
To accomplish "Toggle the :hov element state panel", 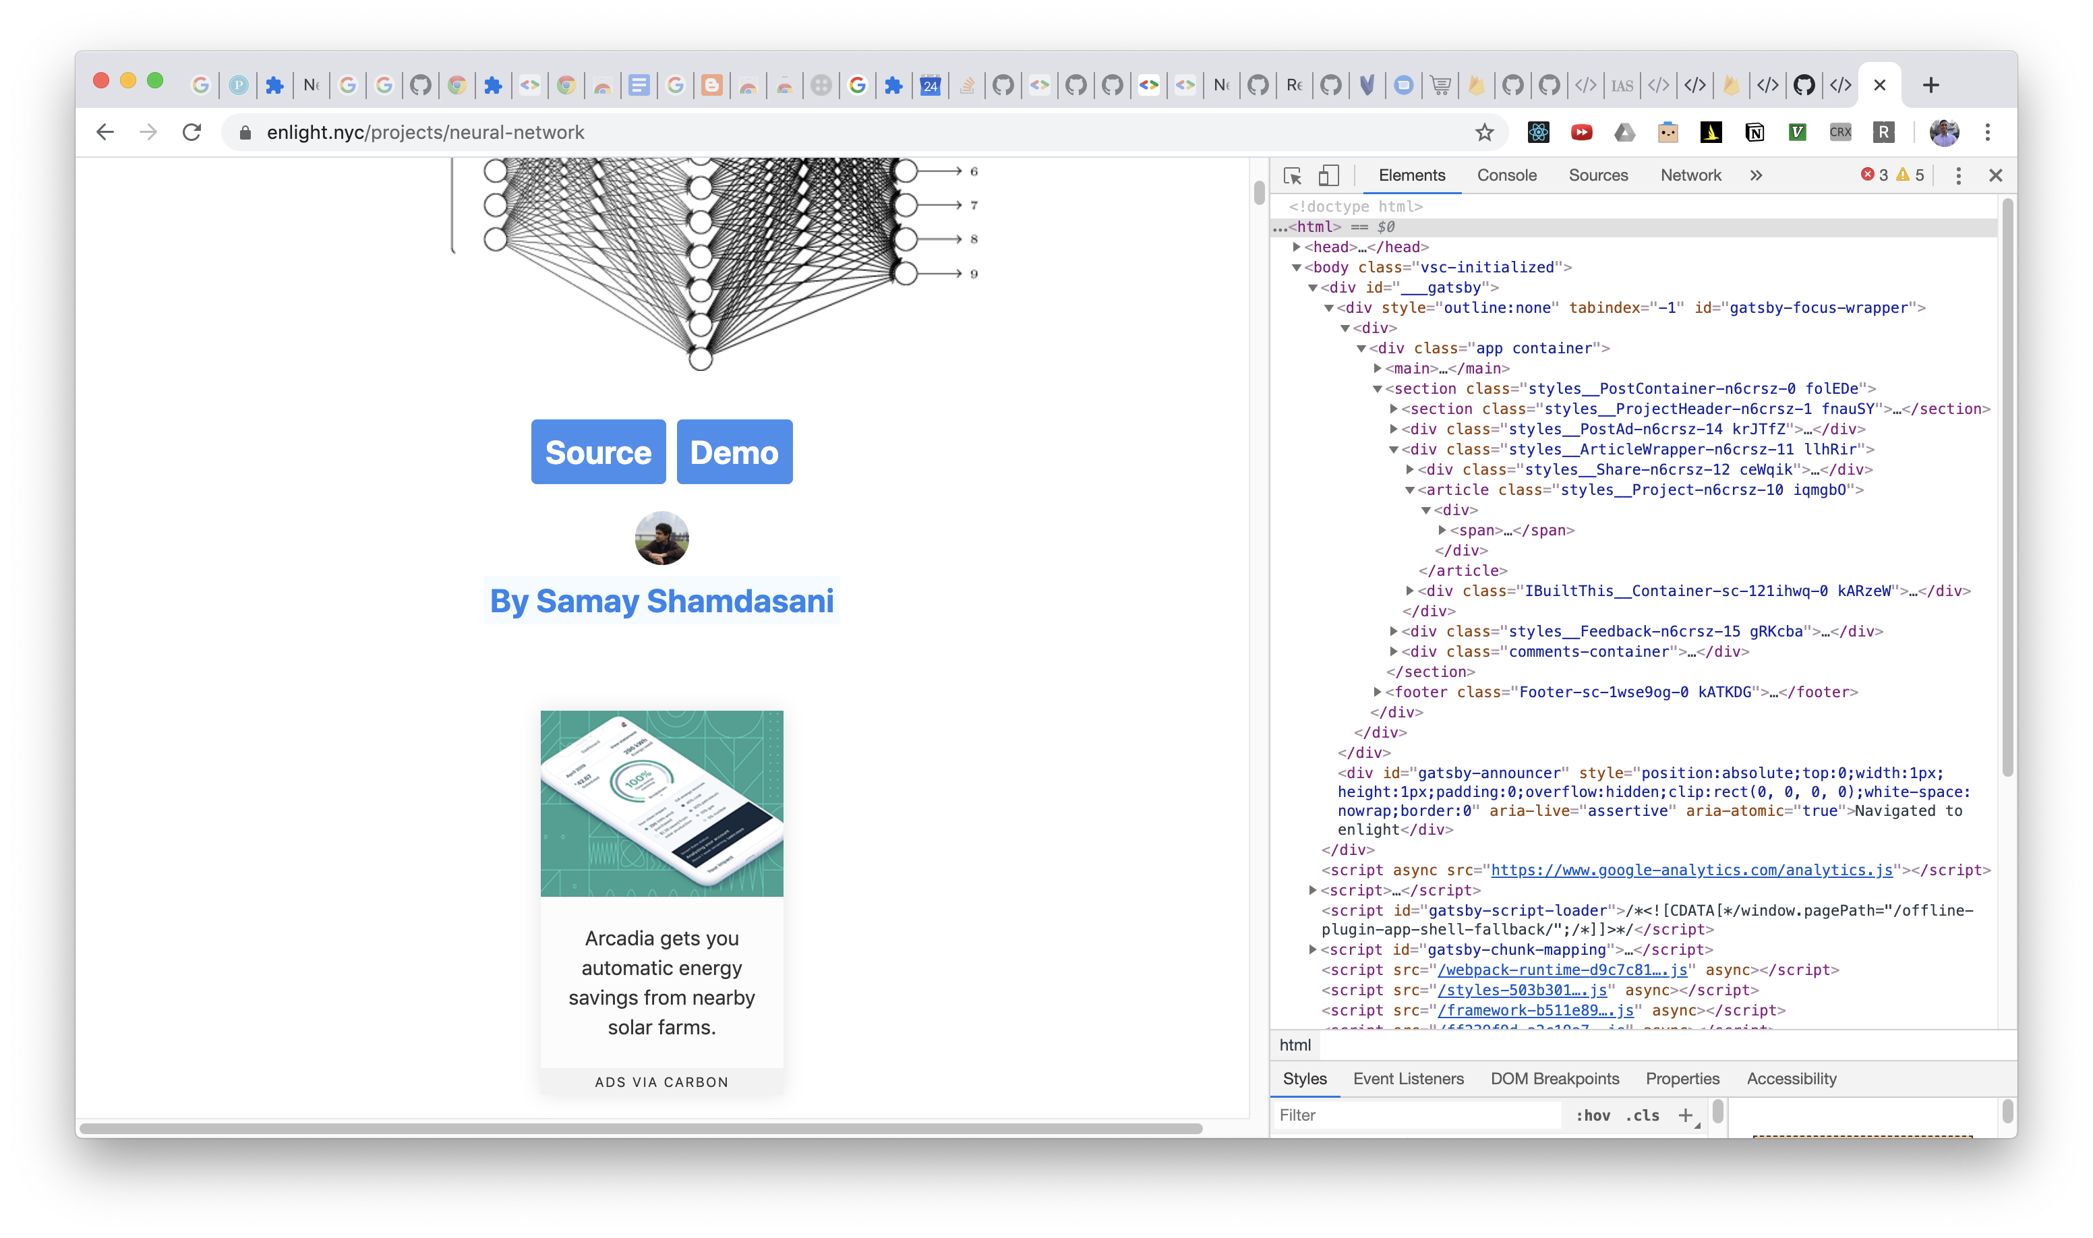I will [1593, 1115].
